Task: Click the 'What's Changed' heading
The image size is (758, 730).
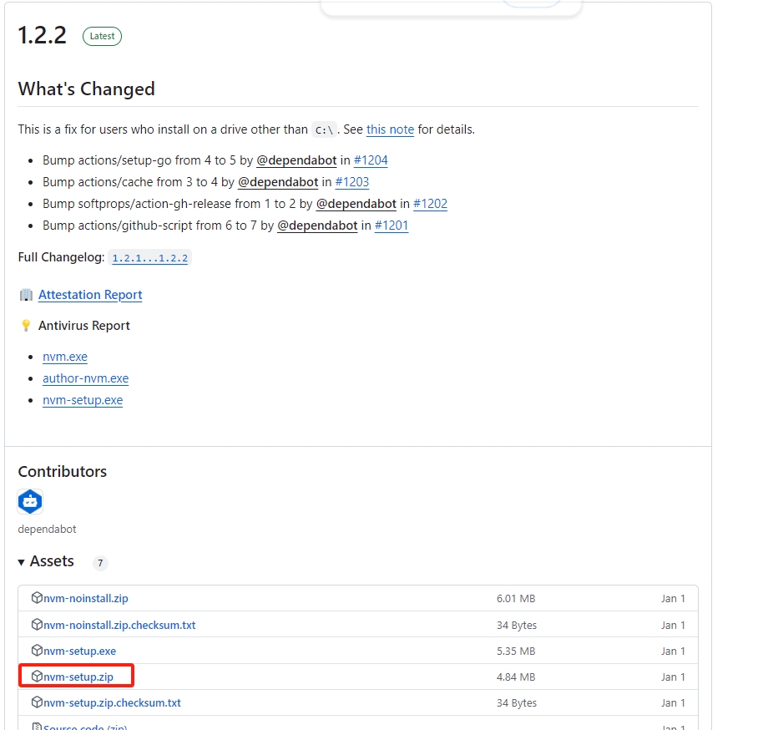Action: pyautogui.click(x=87, y=89)
